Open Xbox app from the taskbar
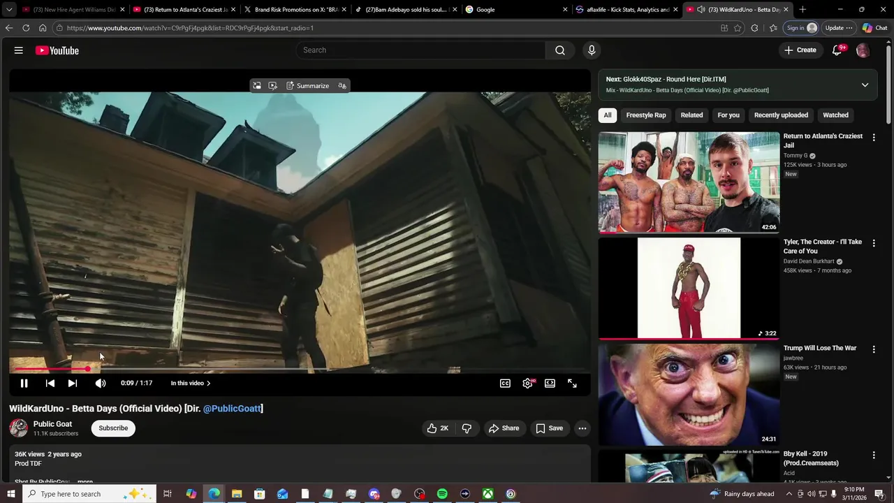This screenshot has height=503, width=894. click(488, 494)
